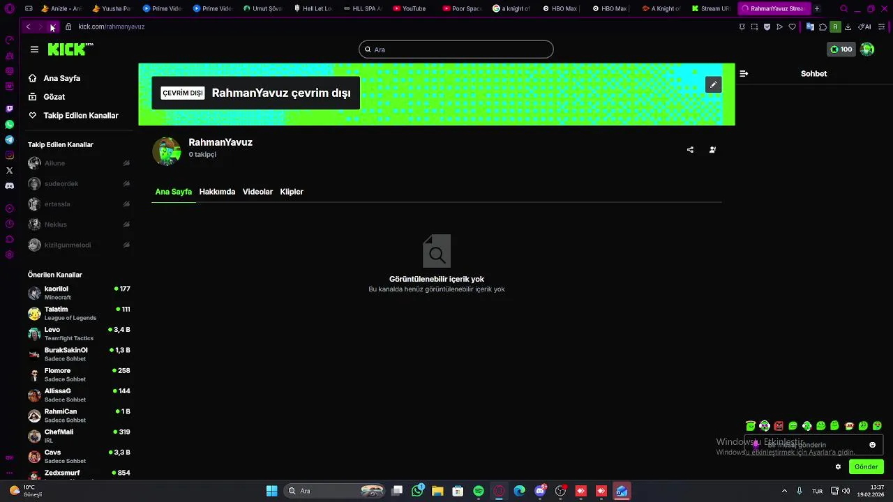This screenshot has width=893, height=502.
Task: Share the RahmanYavuz channel
Action: click(690, 150)
